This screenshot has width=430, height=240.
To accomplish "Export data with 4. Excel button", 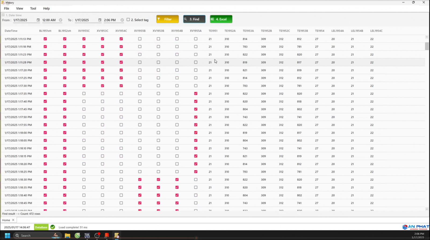I will [x=221, y=19].
